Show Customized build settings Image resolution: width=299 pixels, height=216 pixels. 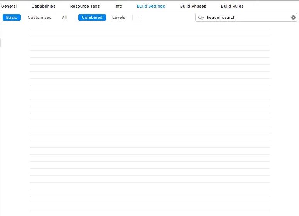pos(39,17)
